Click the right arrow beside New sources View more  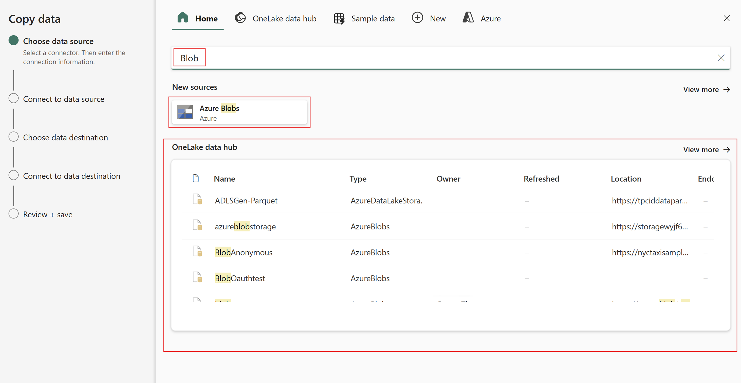click(727, 90)
